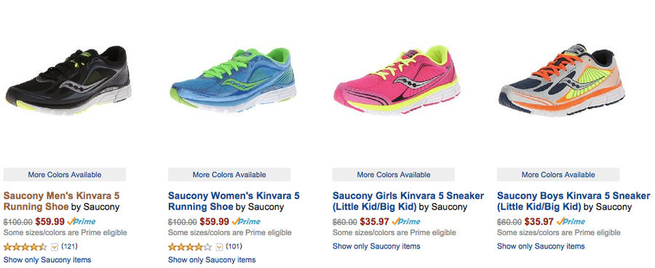This screenshot has height=268, width=655.
Task: Open the black Men's Kinvara 5 shoe image
Action: point(68,80)
